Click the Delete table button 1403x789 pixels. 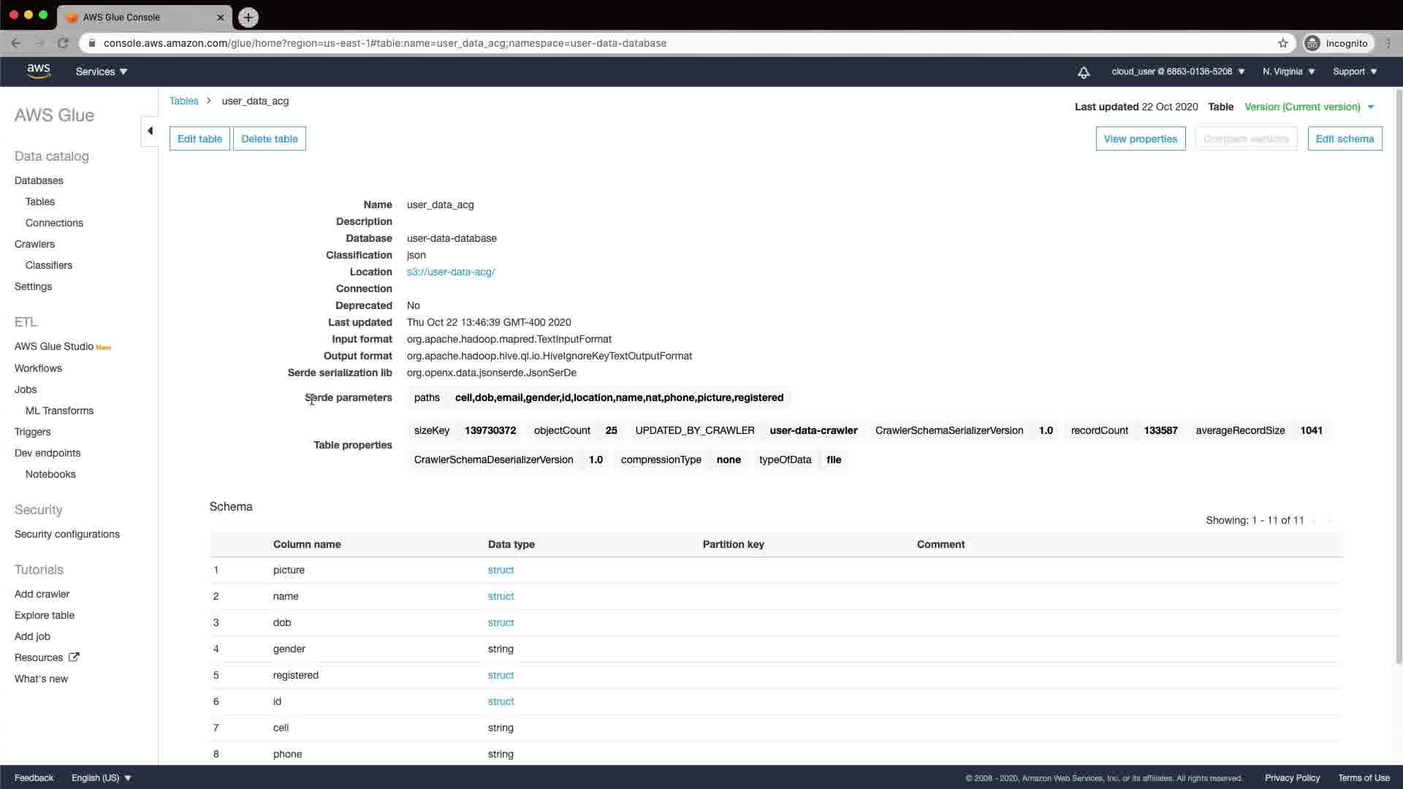[269, 139]
